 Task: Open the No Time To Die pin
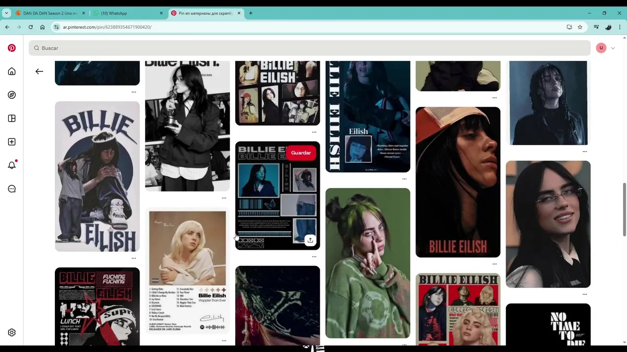(x=548, y=324)
